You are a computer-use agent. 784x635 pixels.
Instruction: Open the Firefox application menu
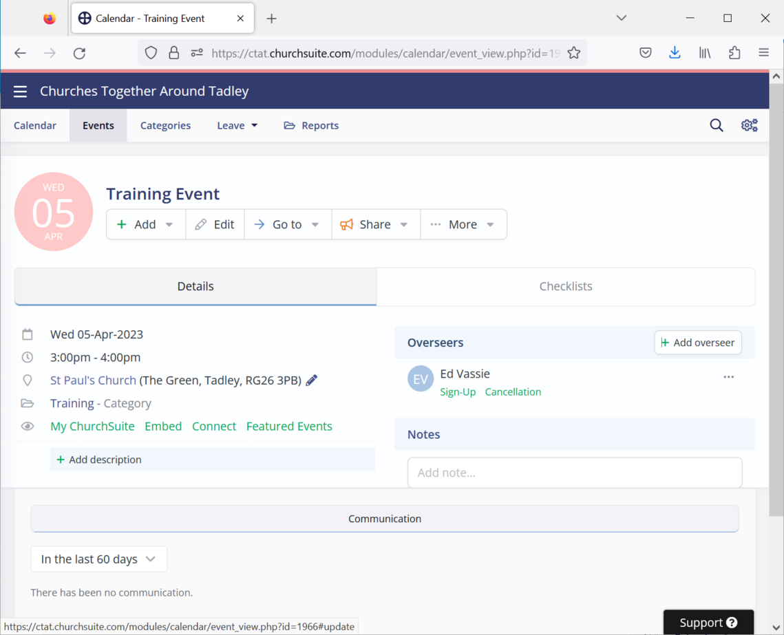763,52
